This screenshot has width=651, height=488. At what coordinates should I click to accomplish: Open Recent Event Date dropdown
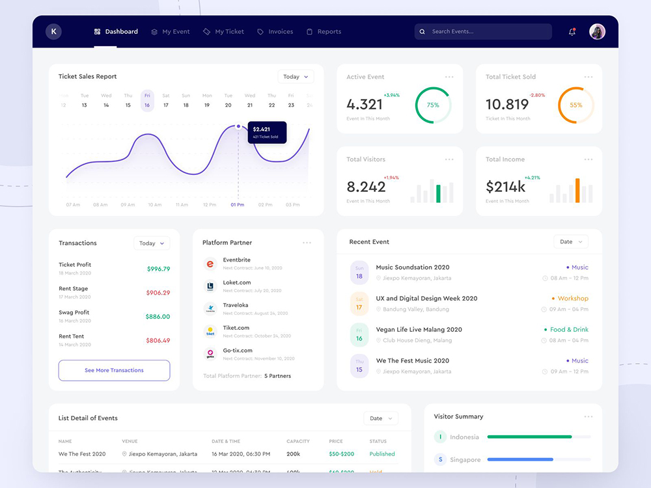pos(571,241)
